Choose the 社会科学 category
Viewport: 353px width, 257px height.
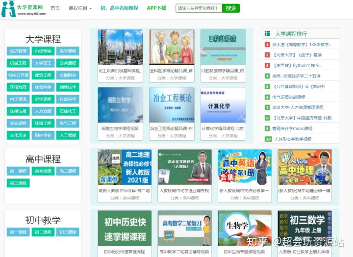tap(43, 87)
